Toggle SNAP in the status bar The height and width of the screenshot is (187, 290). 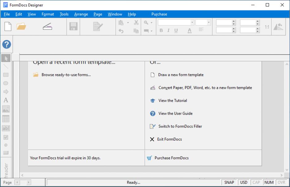229,182
